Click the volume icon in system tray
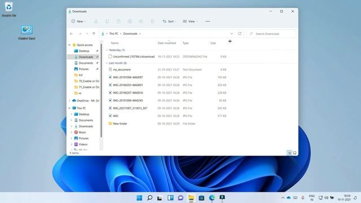The width and height of the screenshot is (361, 203). (x=326, y=198)
